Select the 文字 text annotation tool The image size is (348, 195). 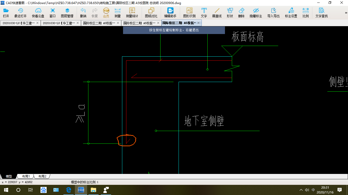click(204, 13)
